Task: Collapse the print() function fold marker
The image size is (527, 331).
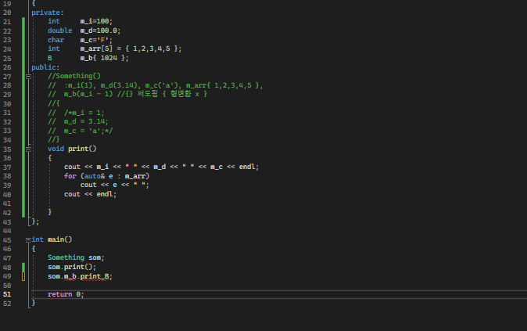Action: click(29, 148)
